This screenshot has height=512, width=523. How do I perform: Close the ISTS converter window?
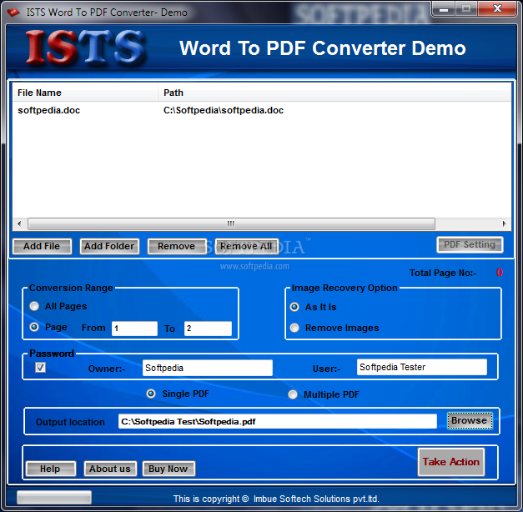(x=497, y=8)
